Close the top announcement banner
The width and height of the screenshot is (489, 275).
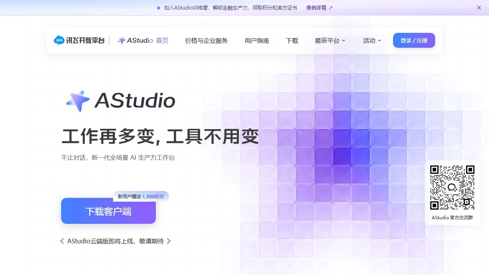479,8
